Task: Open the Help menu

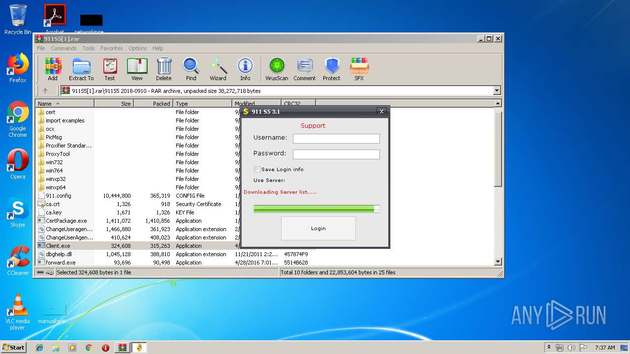Action: (157, 48)
